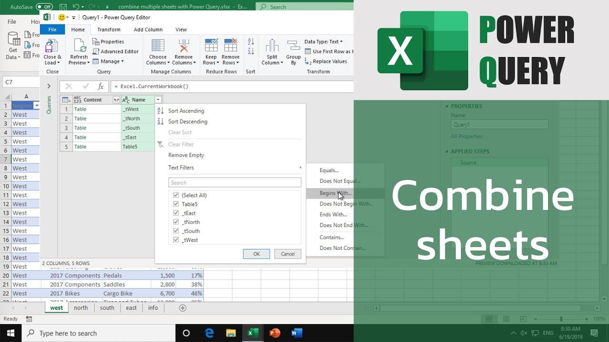Choose Contains text filter
The height and width of the screenshot is (342, 609).
(332, 237)
